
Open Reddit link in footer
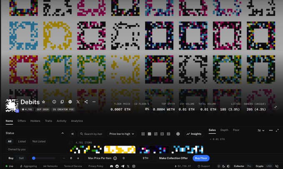tap(117, 166)
